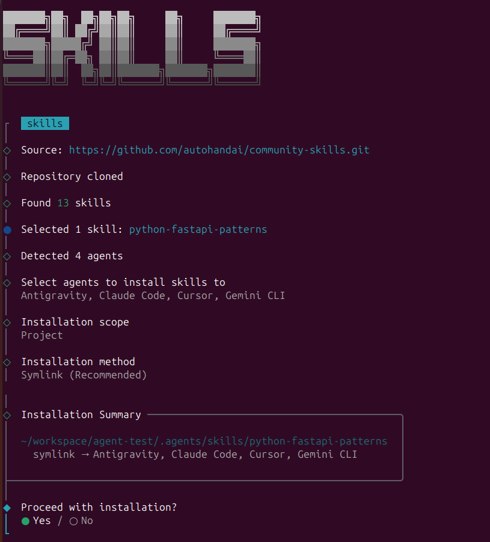Select the python-fastapi-patterns skill name

(x=198, y=230)
